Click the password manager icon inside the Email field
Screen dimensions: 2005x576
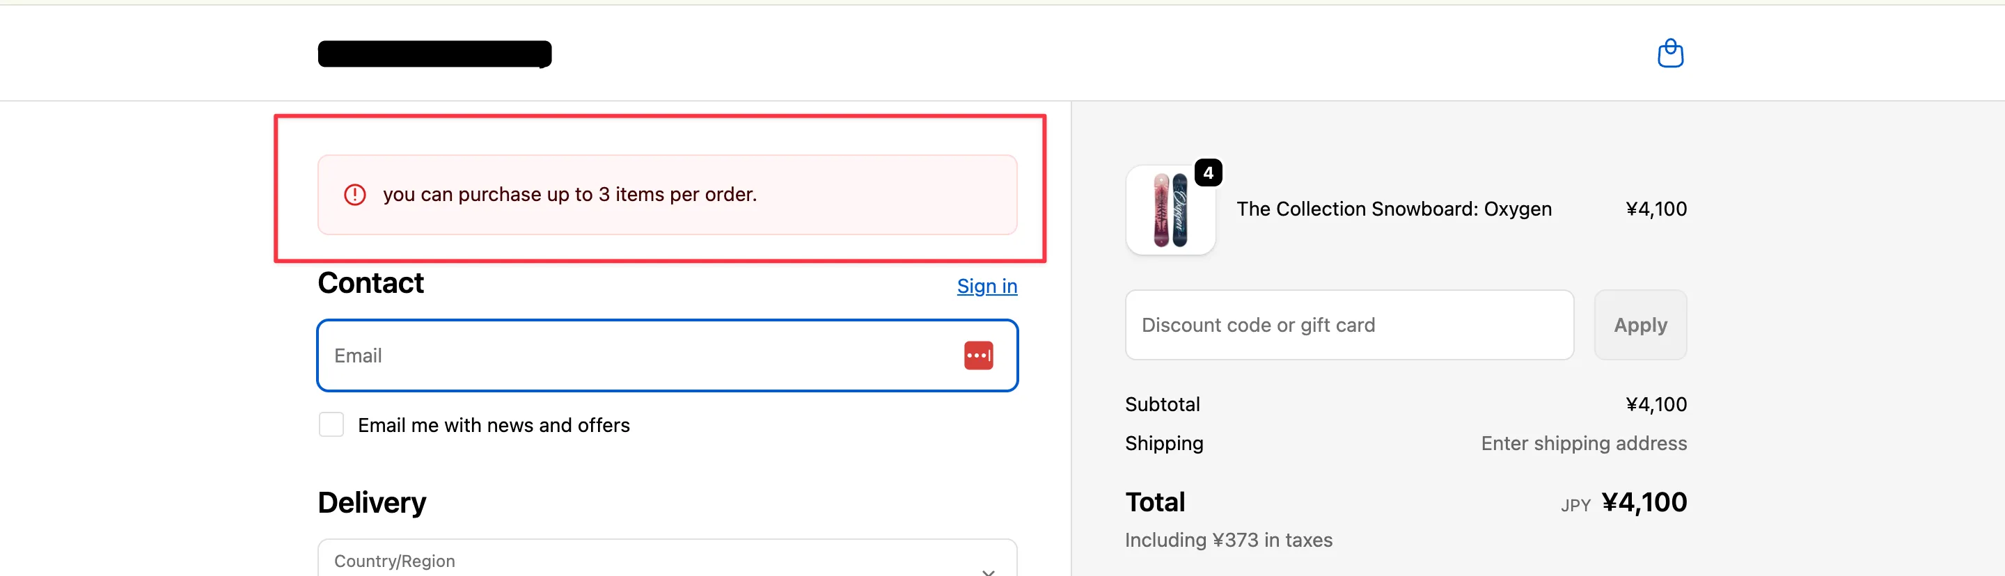[x=978, y=355]
